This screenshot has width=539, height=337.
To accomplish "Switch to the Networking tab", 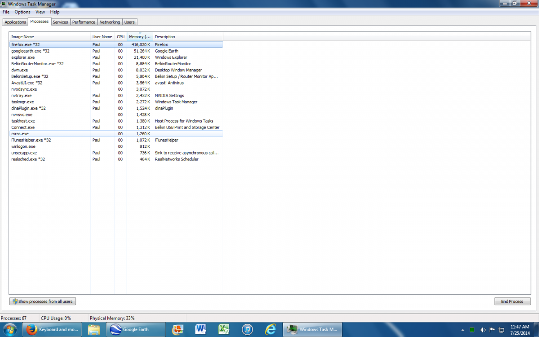I will point(110,22).
